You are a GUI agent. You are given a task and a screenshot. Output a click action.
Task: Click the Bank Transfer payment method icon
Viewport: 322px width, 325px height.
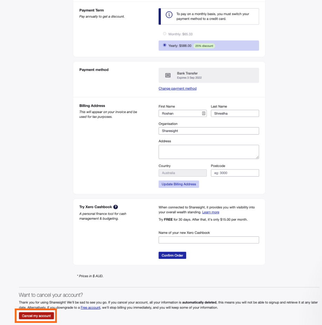[x=167, y=75]
